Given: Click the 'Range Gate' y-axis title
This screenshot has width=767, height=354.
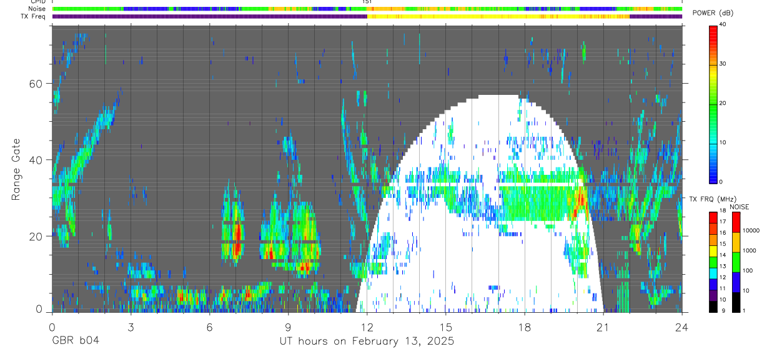Looking at the screenshot, I should (x=16, y=169).
